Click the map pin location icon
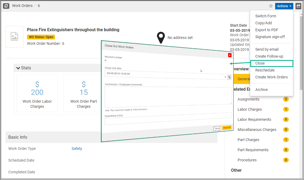This screenshot has height=180, width=304. click(x=161, y=38)
